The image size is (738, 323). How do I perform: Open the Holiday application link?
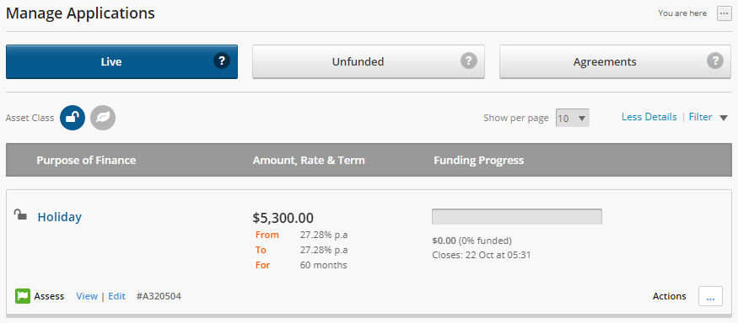pos(60,217)
